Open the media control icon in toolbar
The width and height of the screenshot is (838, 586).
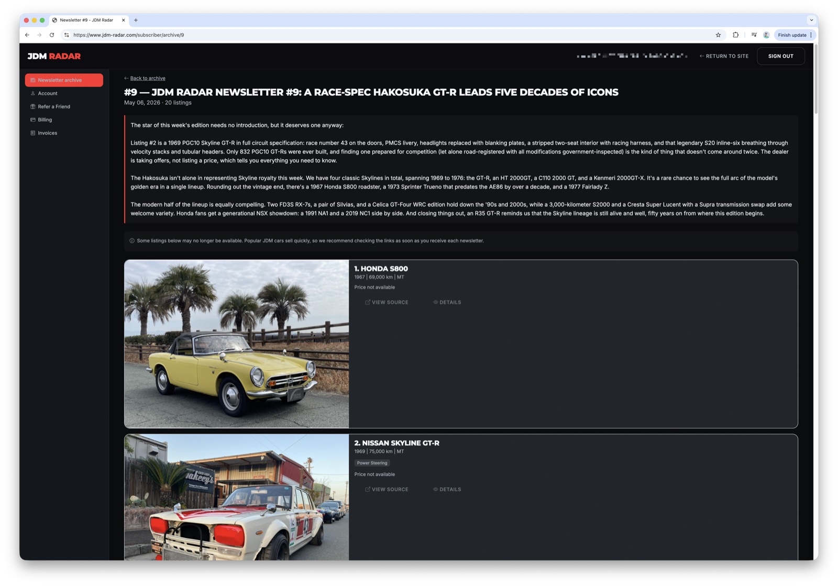click(x=754, y=35)
